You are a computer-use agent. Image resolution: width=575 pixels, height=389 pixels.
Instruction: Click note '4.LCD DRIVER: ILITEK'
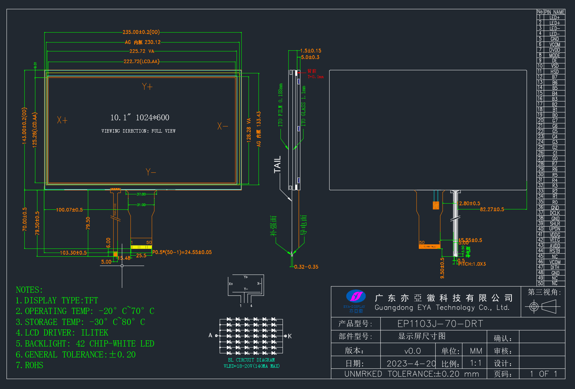pos(62,333)
